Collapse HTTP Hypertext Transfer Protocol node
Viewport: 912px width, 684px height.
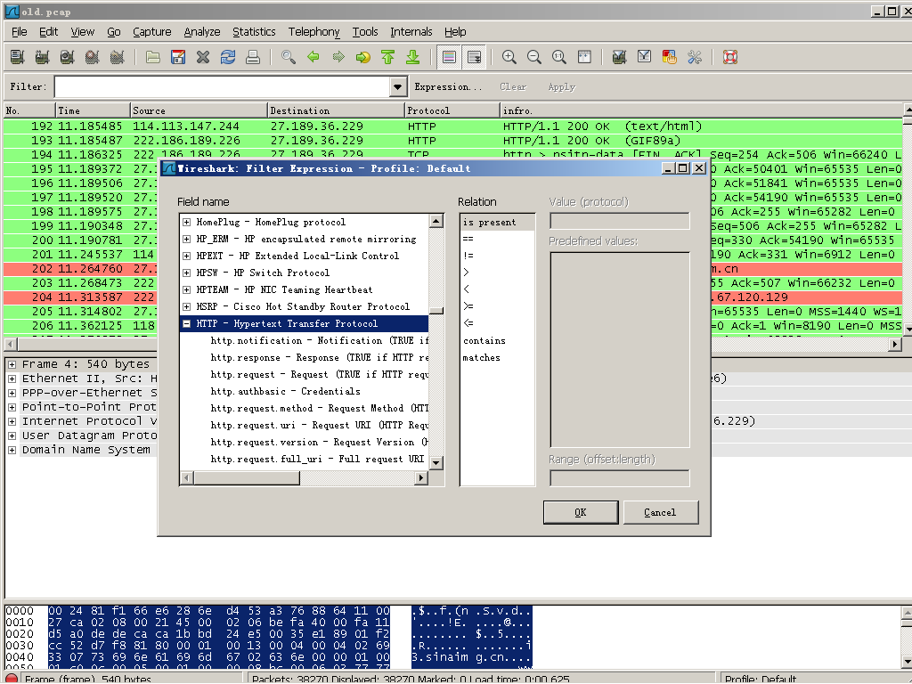[x=186, y=323]
